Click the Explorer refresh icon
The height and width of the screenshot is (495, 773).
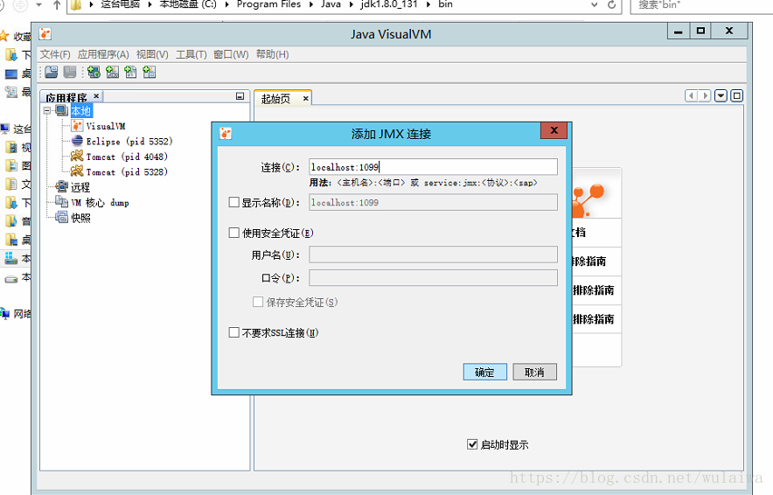[611, 4]
